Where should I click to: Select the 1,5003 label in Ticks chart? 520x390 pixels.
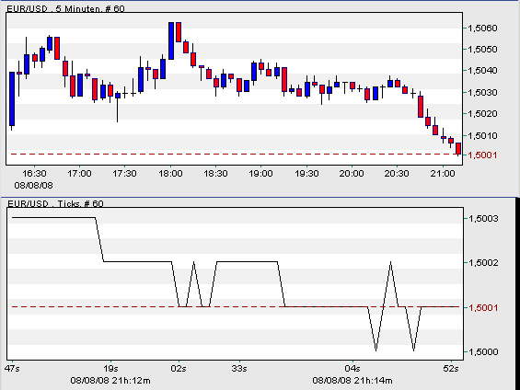click(x=482, y=219)
